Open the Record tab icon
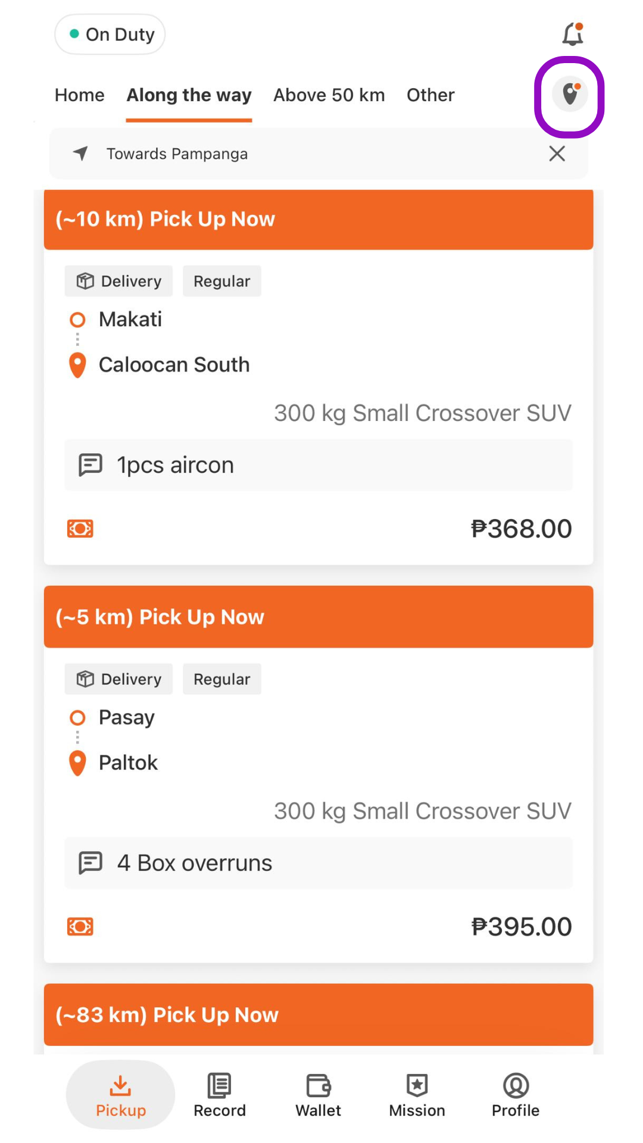643x1143 pixels. (x=219, y=1085)
